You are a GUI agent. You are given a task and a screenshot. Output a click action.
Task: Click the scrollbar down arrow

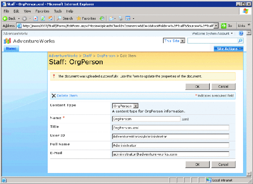pos(249,174)
